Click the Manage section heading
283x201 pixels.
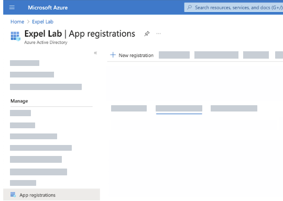pos(19,101)
